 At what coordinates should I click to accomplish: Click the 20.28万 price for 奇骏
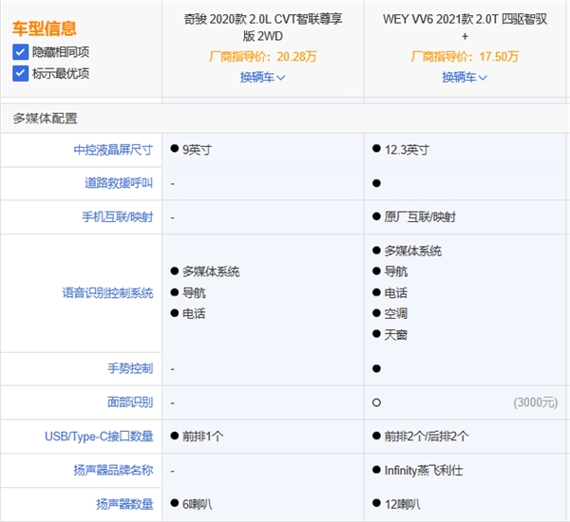296,57
